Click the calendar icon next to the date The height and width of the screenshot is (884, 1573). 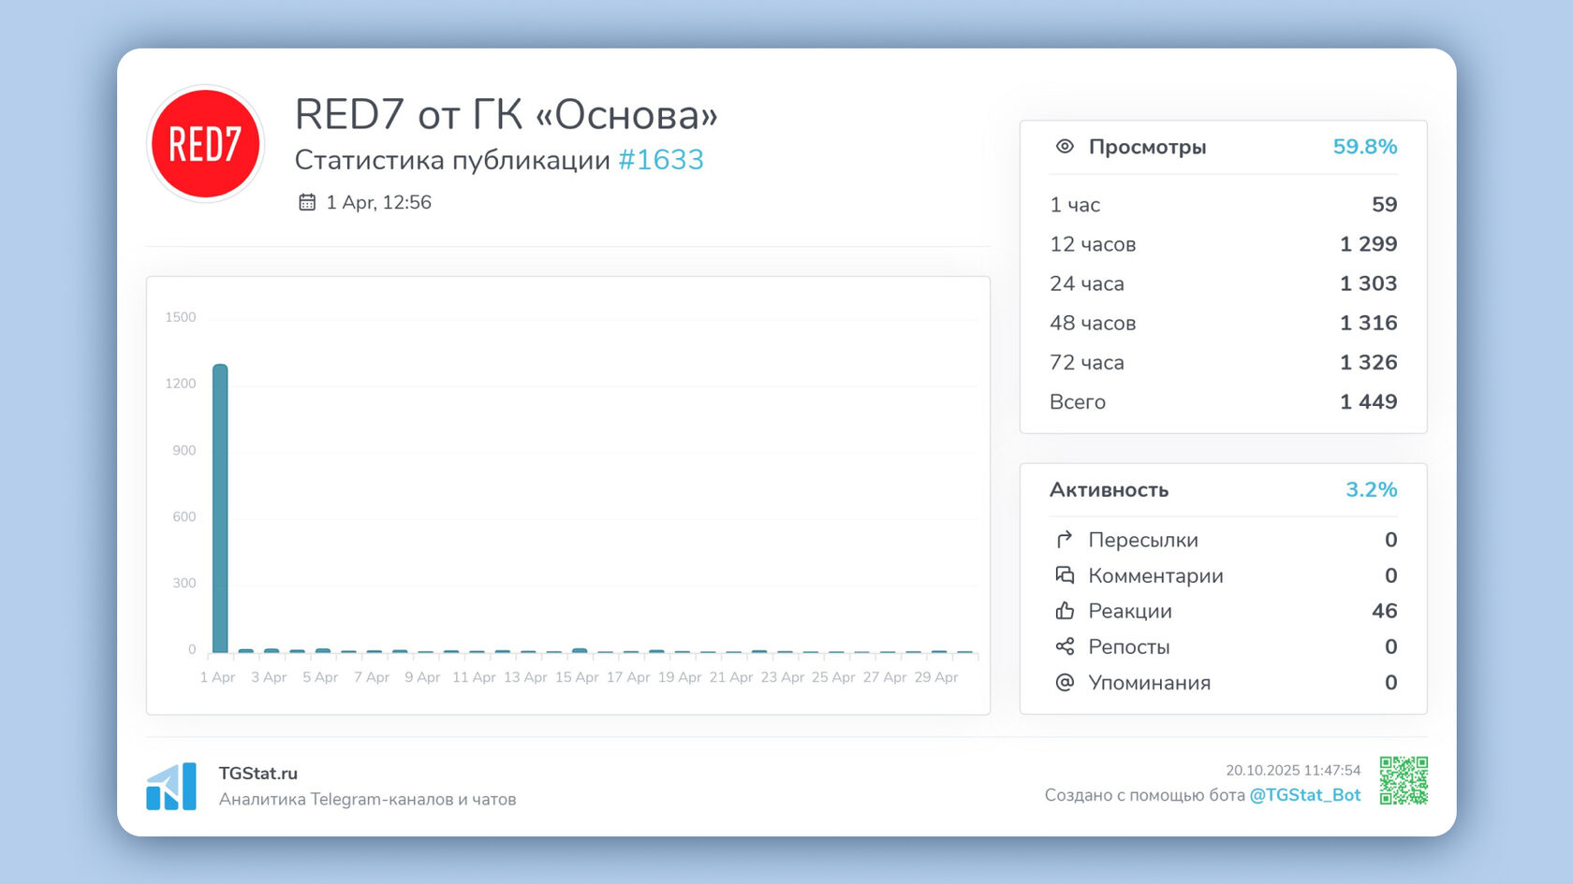[307, 202]
